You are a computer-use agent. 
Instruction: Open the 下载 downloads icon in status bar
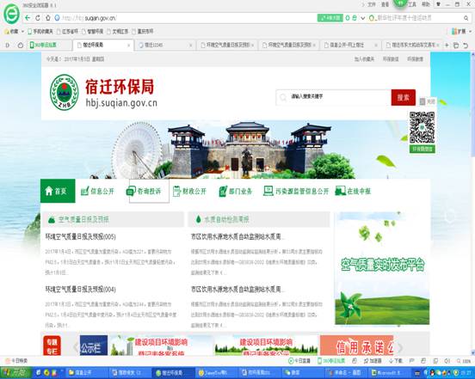[x=396, y=361]
